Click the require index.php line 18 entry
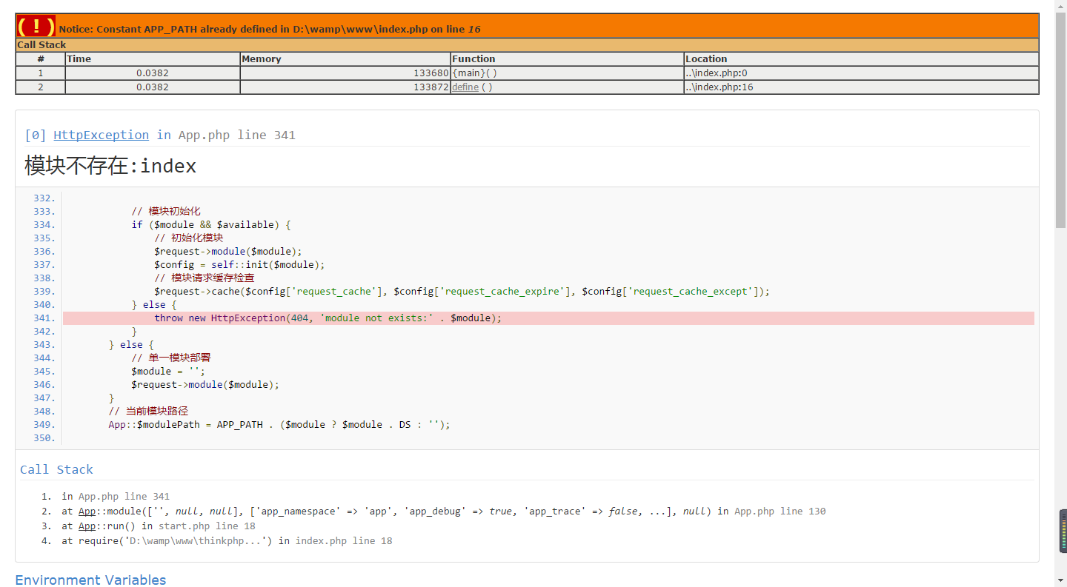The height and width of the screenshot is (587, 1067). coord(227,541)
